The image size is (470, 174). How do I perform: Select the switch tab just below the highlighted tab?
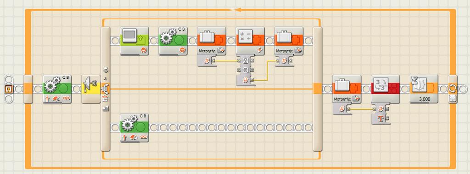point(105,98)
